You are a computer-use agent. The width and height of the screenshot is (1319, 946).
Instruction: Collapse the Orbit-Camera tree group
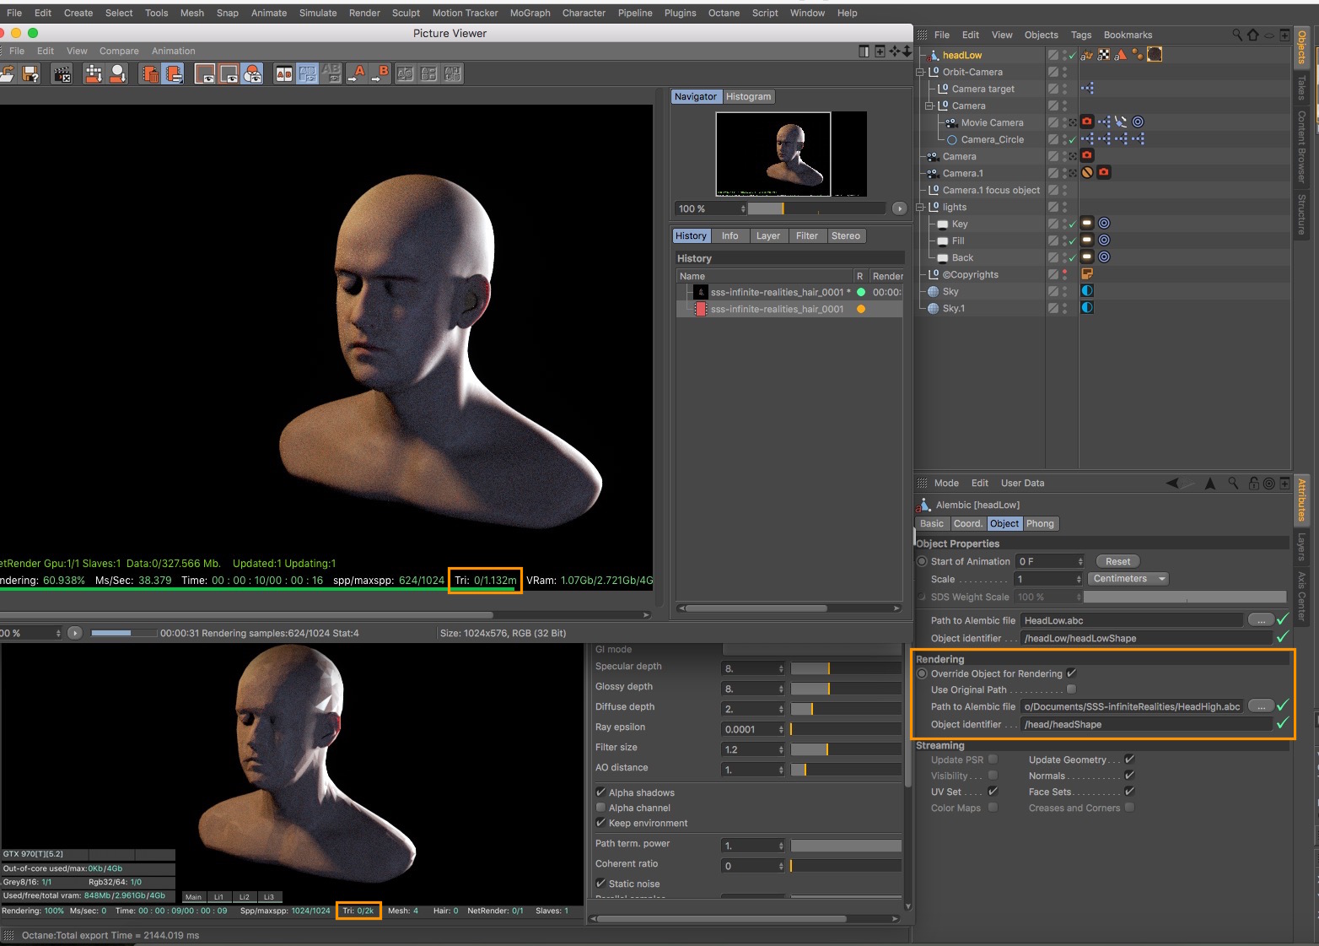[920, 73]
